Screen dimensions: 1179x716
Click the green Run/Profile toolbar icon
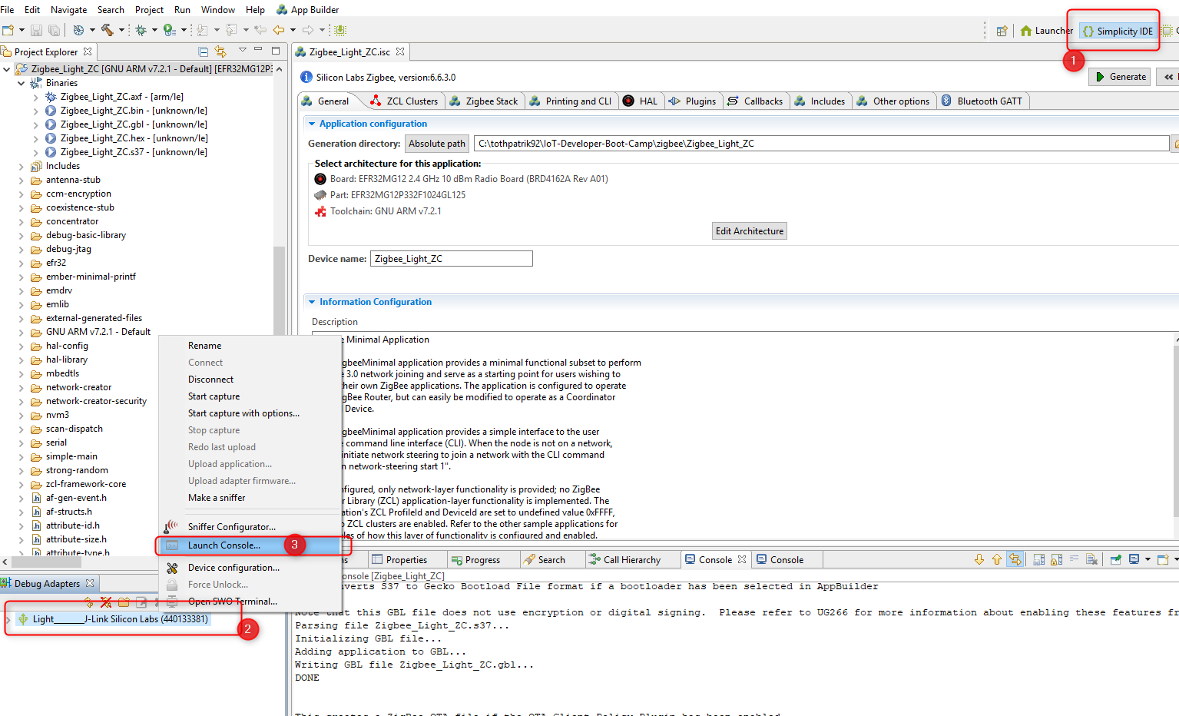pyautogui.click(x=169, y=30)
